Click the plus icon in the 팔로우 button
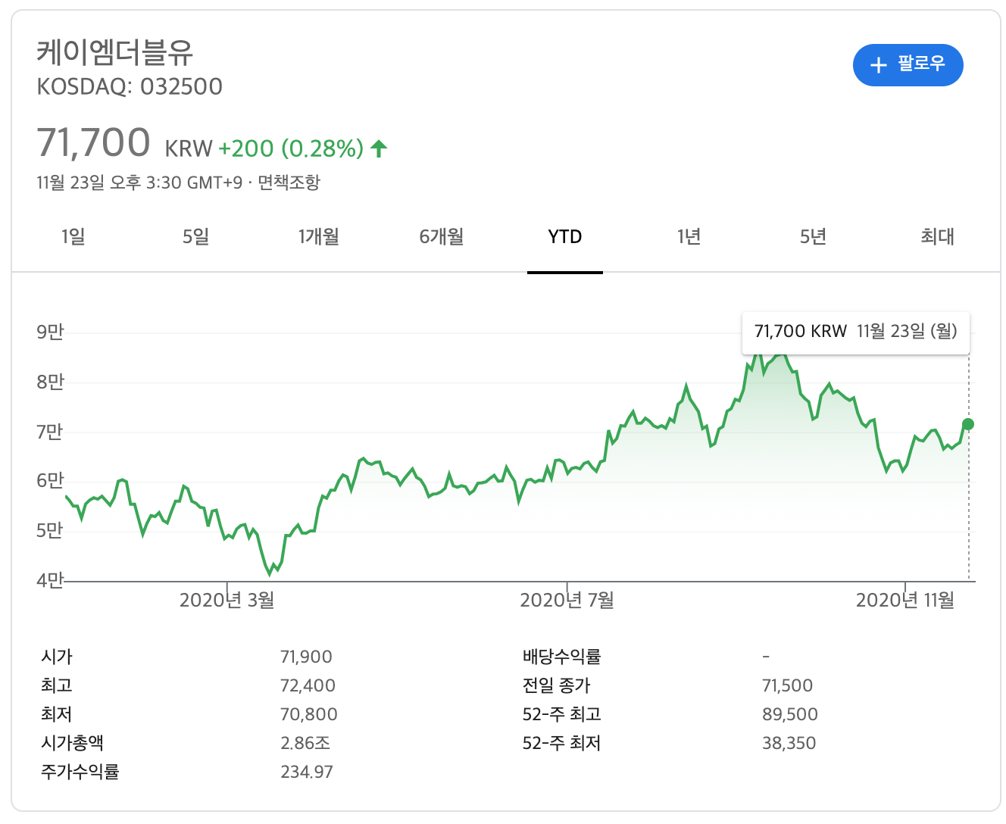This screenshot has width=1006, height=824. pos(878,65)
